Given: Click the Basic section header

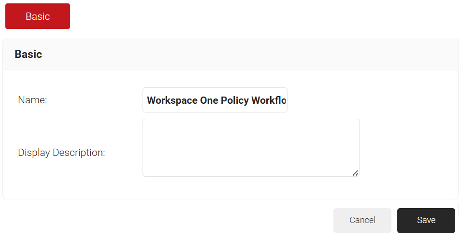Looking at the screenshot, I should tap(29, 54).
